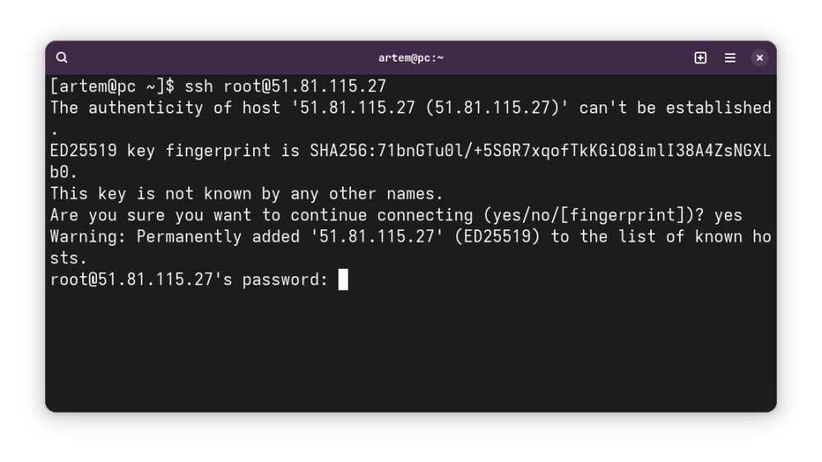Click the 'ssh root@51.81.115.27' command text
This screenshot has height=462, width=822.
[x=285, y=86]
